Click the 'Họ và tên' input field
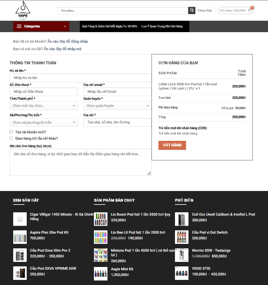This screenshot has height=285, width=268. click(x=80, y=78)
